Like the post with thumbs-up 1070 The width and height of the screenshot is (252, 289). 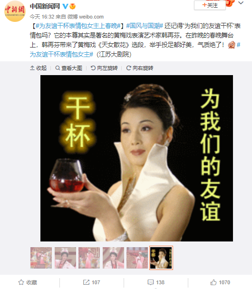[220, 282]
